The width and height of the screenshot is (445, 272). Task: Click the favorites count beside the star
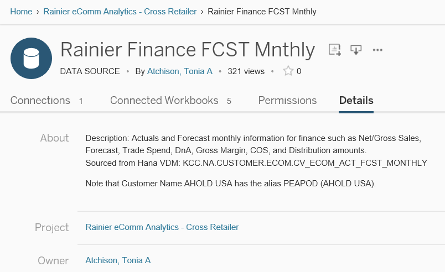point(299,71)
